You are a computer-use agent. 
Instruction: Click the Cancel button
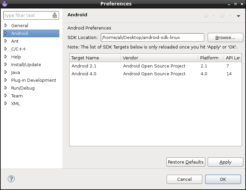pyautogui.click(x=184, y=179)
